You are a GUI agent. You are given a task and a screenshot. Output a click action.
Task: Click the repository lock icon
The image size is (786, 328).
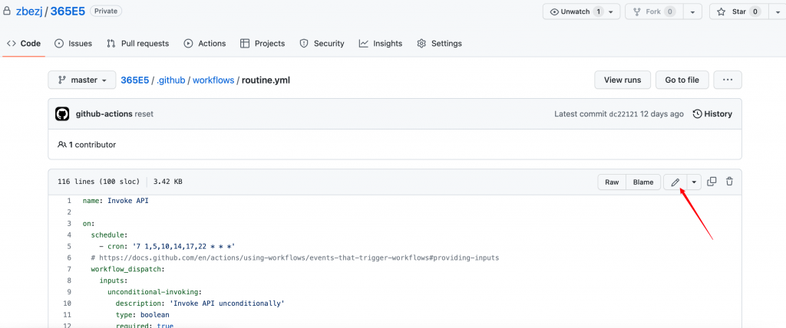[x=8, y=11]
